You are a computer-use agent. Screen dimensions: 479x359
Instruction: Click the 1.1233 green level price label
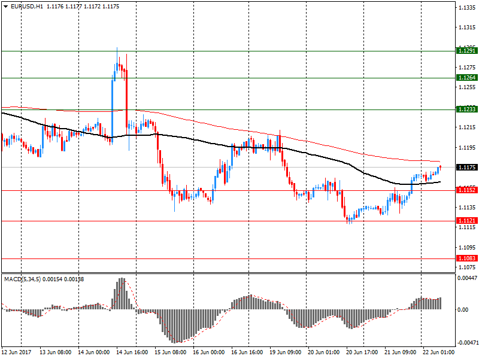click(467, 109)
